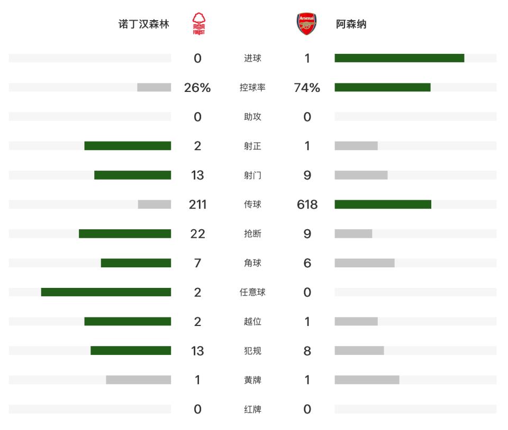
Task: Select Forest's green 犯规 bar
Action: (131, 350)
